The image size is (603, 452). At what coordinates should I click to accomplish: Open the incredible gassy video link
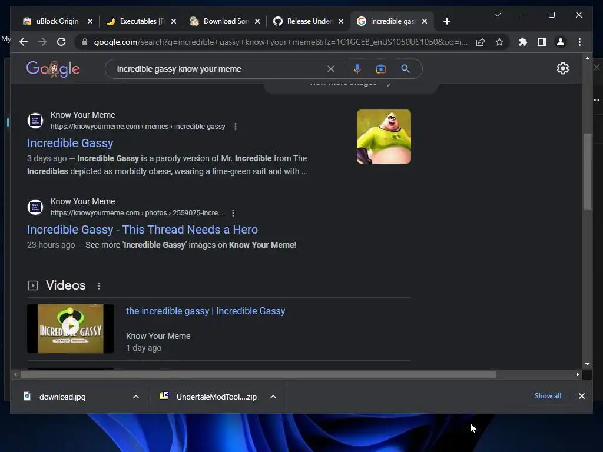(206, 311)
